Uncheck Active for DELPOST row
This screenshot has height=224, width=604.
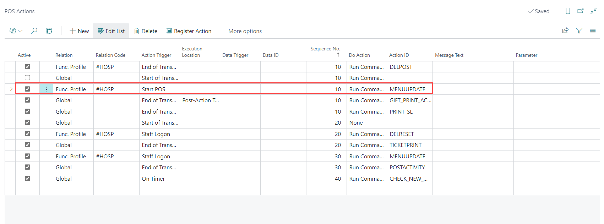click(x=27, y=67)
